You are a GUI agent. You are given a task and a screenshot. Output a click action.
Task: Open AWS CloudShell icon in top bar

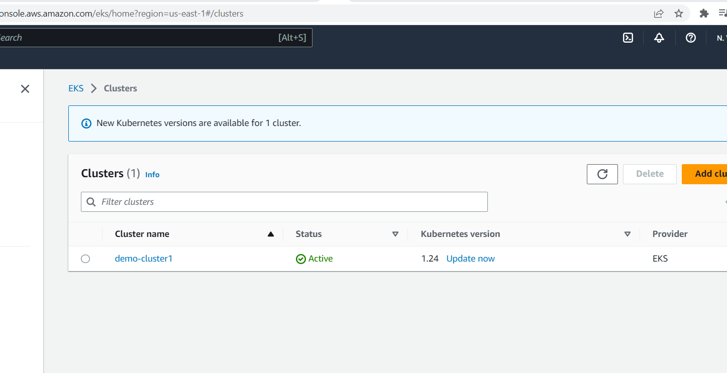(x=628, y=38)
